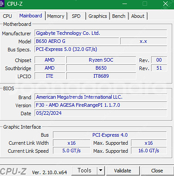The height and width of the screenshot is (176, 174).
Task: Open the SPD tab
Action: point(76,16)
